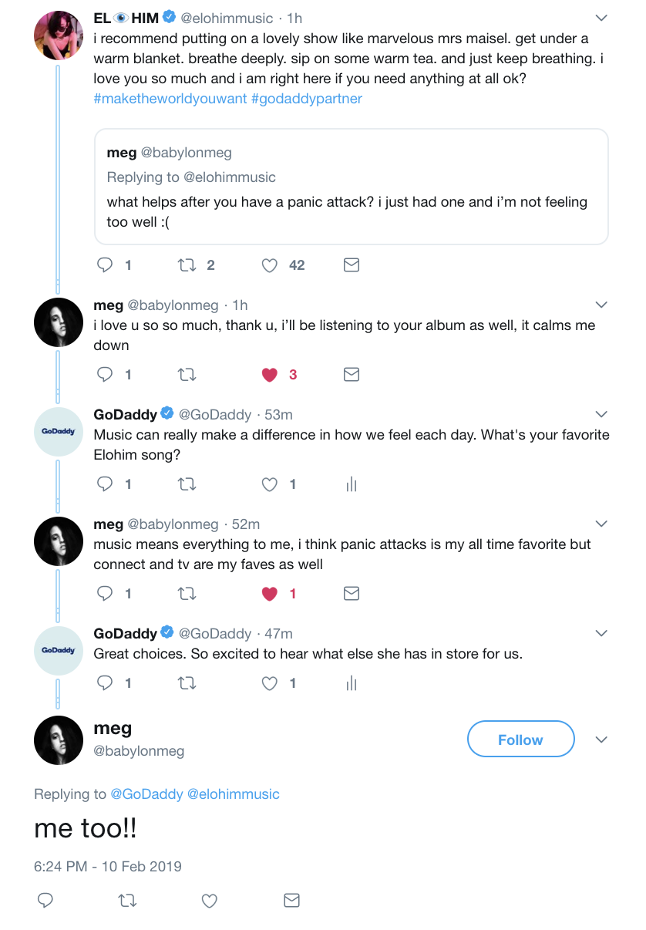The height and width of the screenshot is (930, 646).
Task: Open the #maketheworldyouwant hashtag
Action: click(x=170, y=99)
